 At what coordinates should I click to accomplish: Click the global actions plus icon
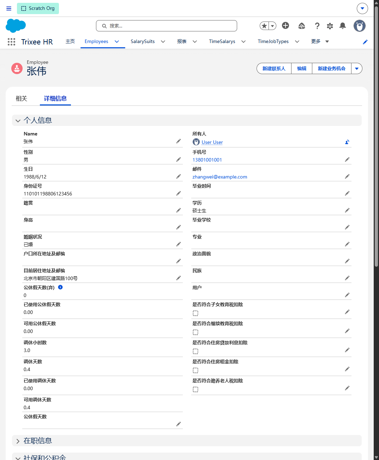click(x=285, y=25)
